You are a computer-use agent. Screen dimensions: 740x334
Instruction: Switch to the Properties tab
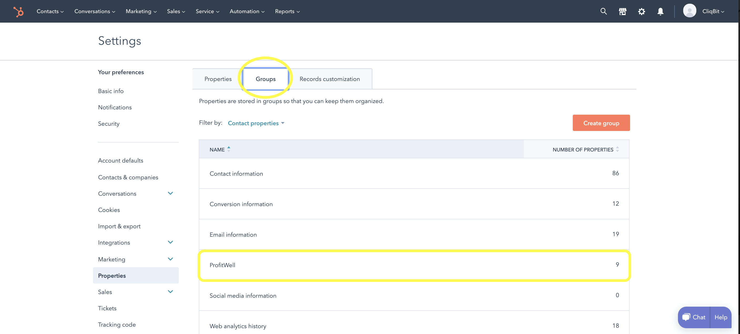click(x=218, y=79)
